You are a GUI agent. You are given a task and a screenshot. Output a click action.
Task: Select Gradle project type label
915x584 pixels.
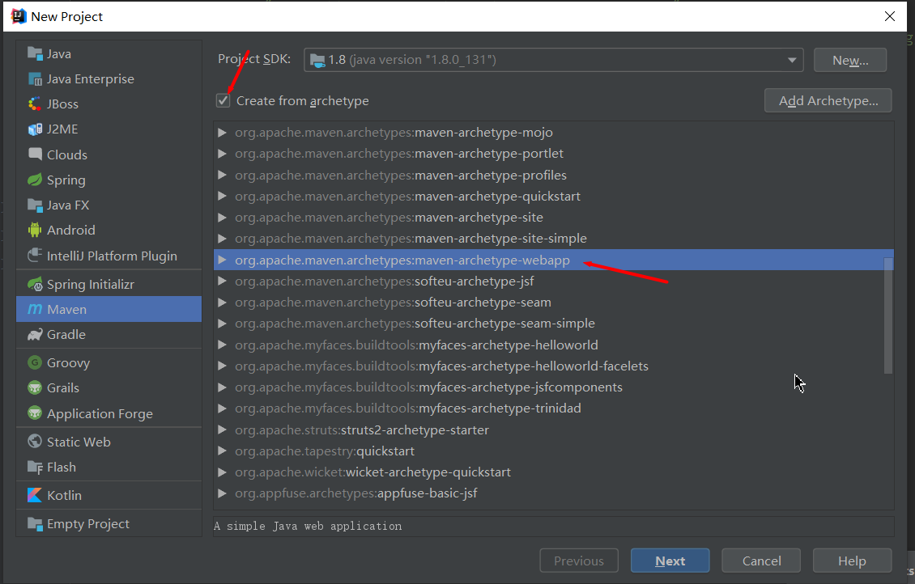coord(66,335)
